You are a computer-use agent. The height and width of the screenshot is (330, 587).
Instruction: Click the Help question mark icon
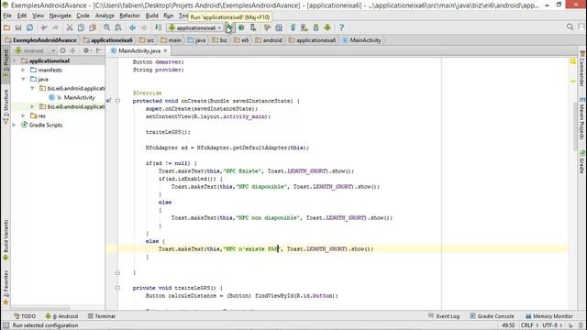[341, 27]
